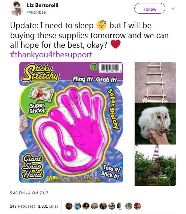Viewport: 186px width, 214px height.
Task: Click the fourth liker avatar
Action: (95, 206)
